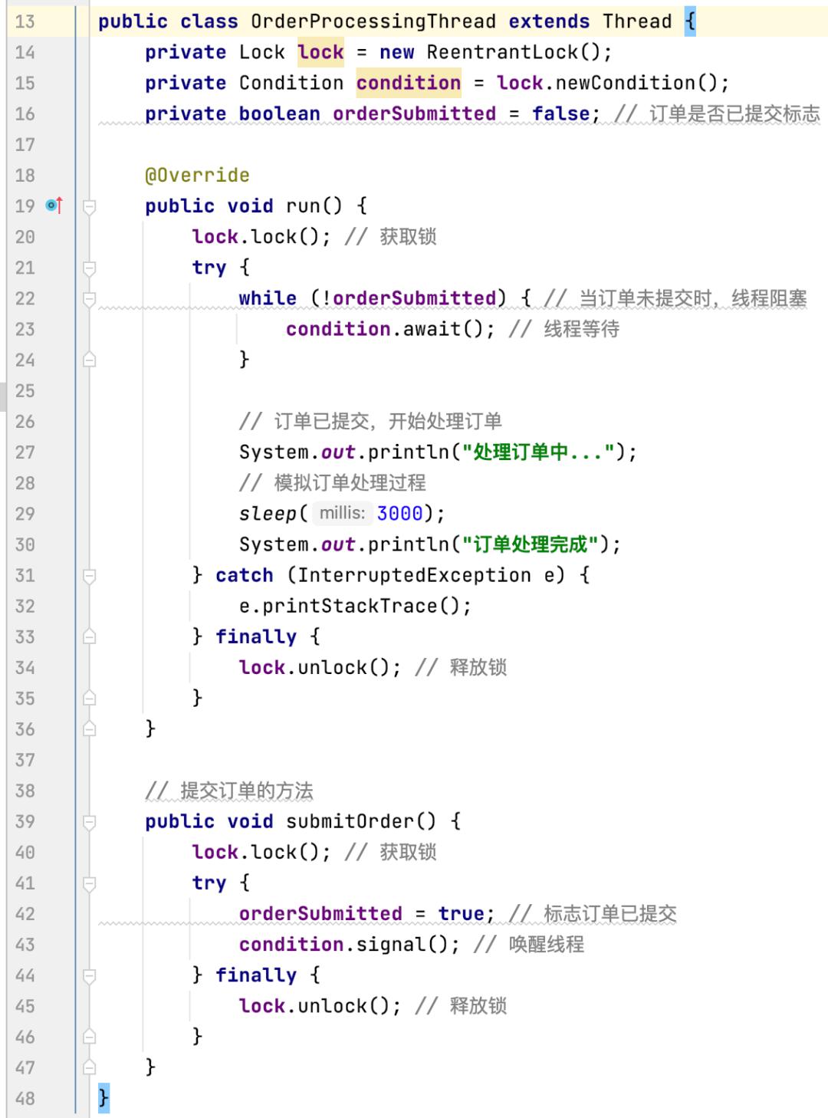Collapse the try block fold on line 41
828x1118 pixels.
click(90, 883)
